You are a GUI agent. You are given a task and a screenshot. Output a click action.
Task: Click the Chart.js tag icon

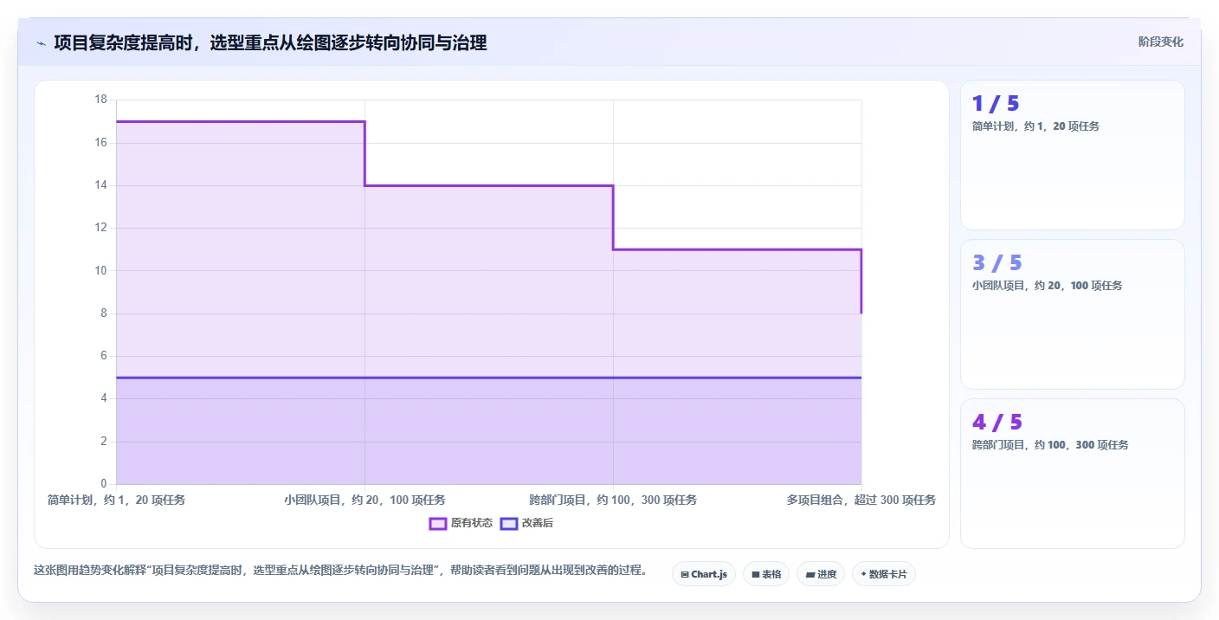coord(685,574)
